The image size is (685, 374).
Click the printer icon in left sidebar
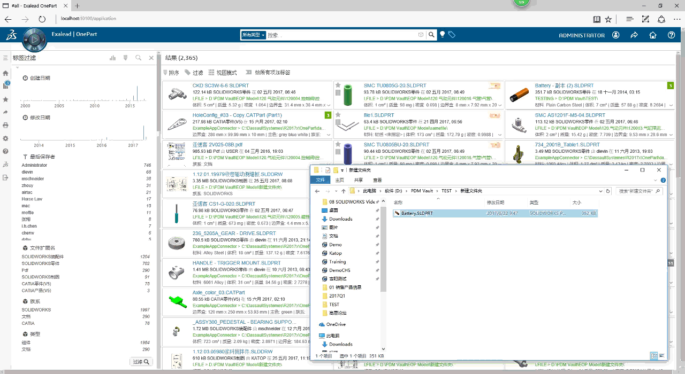point(5,125)
